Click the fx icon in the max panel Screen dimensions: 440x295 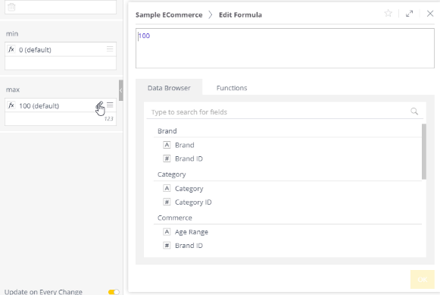pos(11,105)
